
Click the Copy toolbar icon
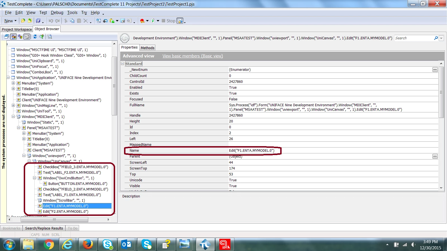point(72,21)
